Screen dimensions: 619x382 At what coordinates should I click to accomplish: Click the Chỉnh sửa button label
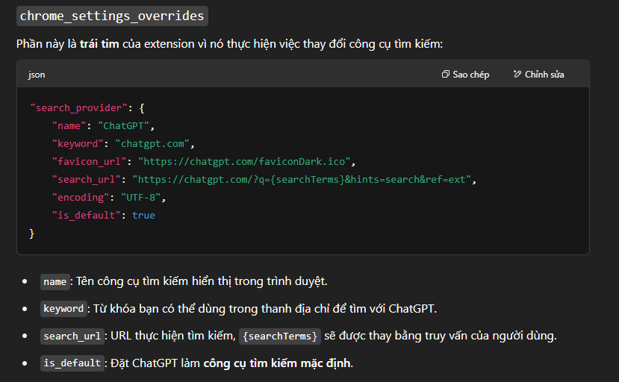coord(544,74)
